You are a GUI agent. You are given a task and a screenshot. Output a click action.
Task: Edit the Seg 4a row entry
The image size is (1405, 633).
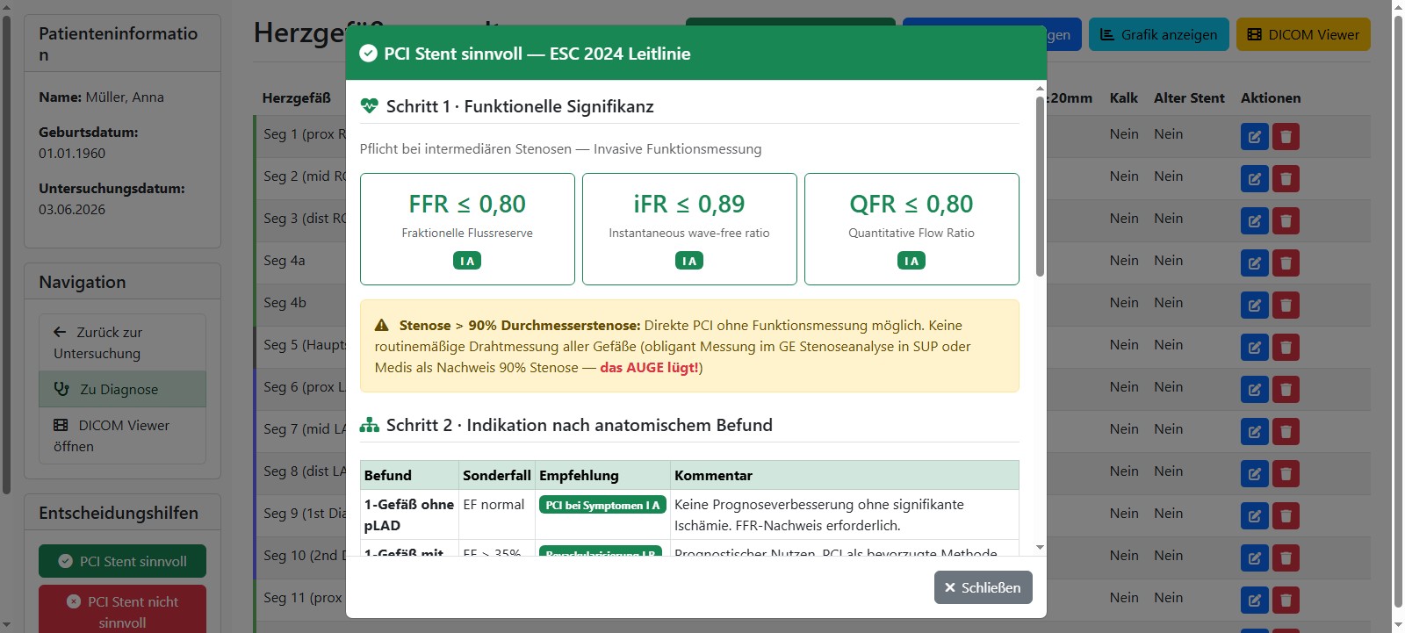pos(1255,263)
